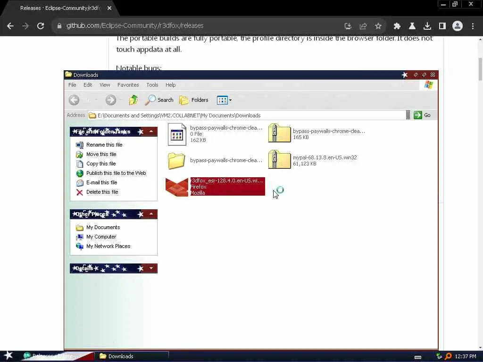Collapse the Other Places panel

[151, 214]
